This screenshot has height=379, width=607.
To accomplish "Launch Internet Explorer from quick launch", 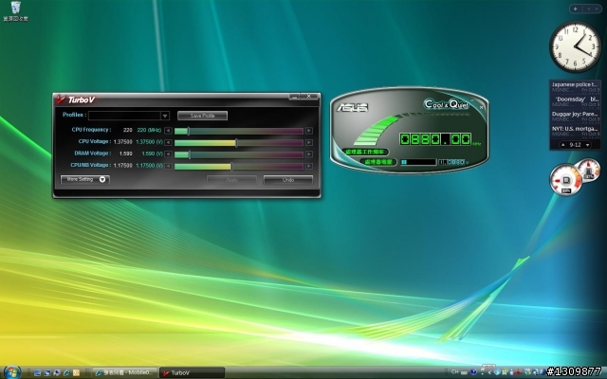I will (x=66, y=372).
